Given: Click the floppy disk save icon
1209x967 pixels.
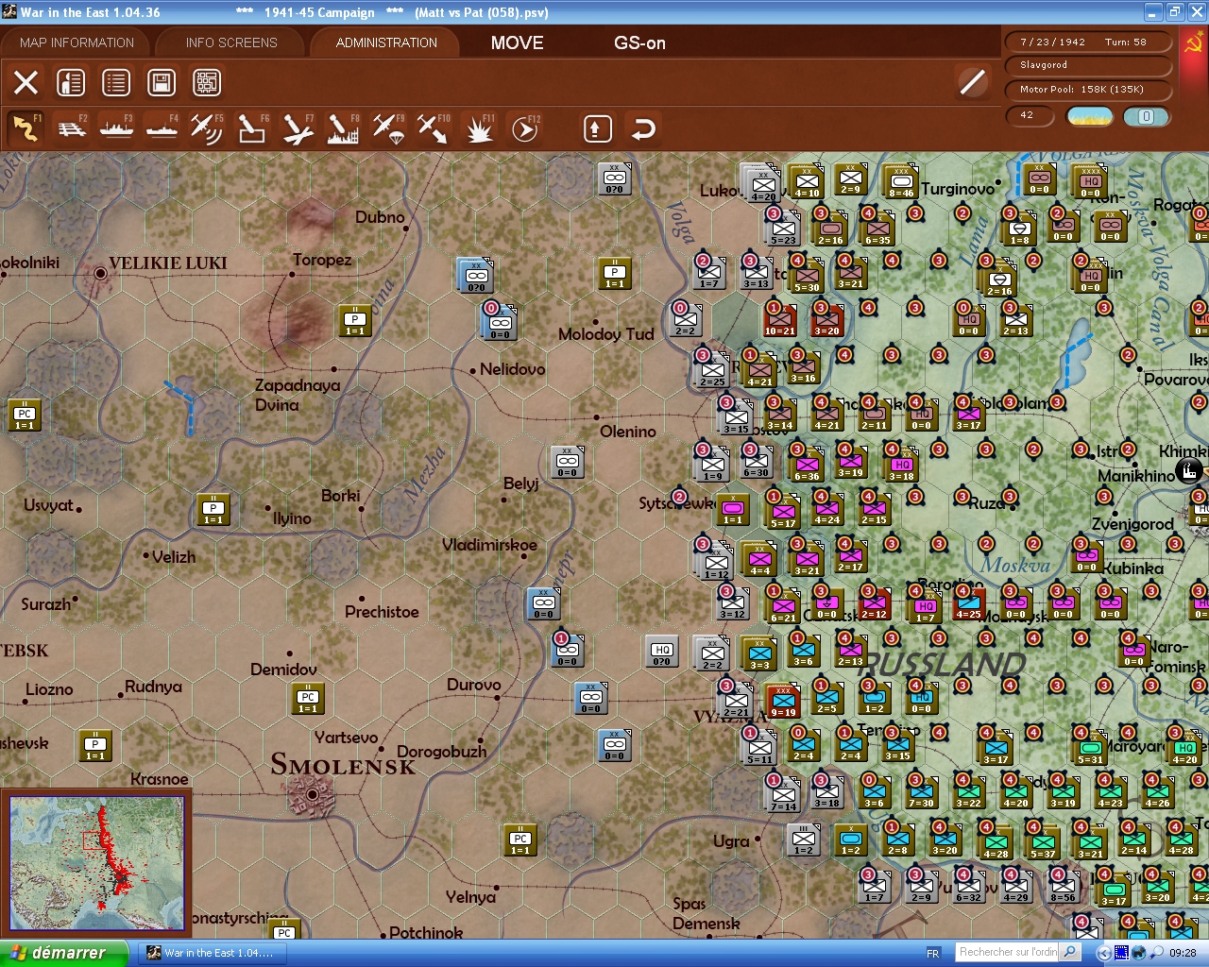Looking at the screenshot, I should (x=162, y=82).
